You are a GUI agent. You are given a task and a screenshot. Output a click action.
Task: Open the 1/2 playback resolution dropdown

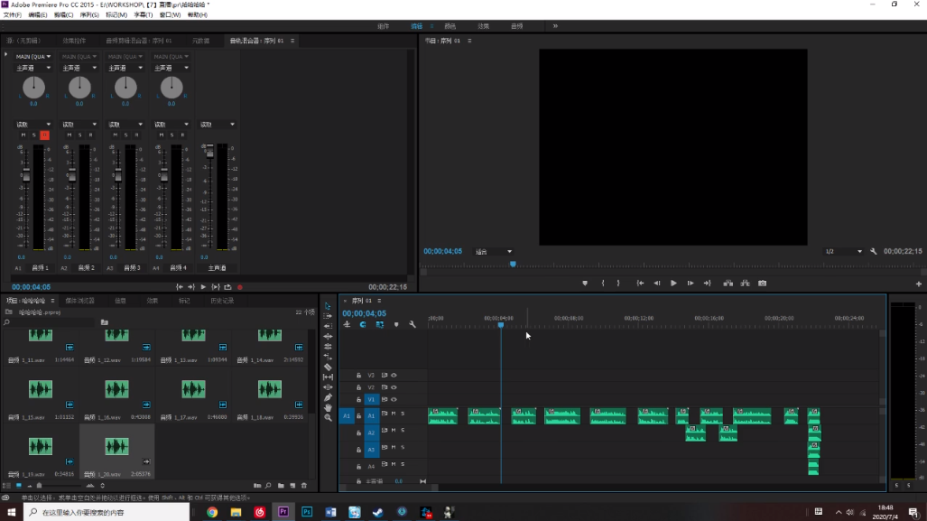844,251
